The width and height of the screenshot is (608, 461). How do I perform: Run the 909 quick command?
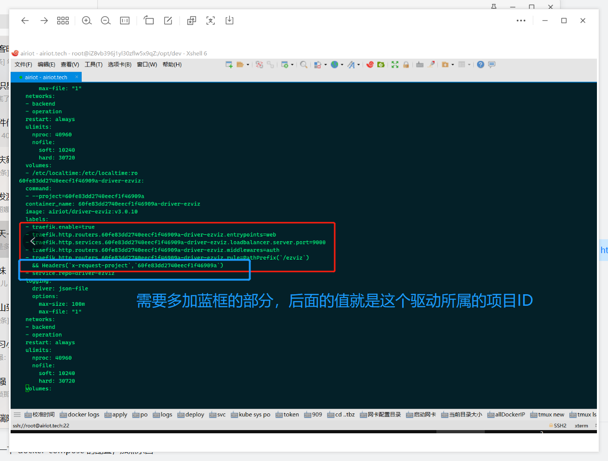click(x=313, y=414)
